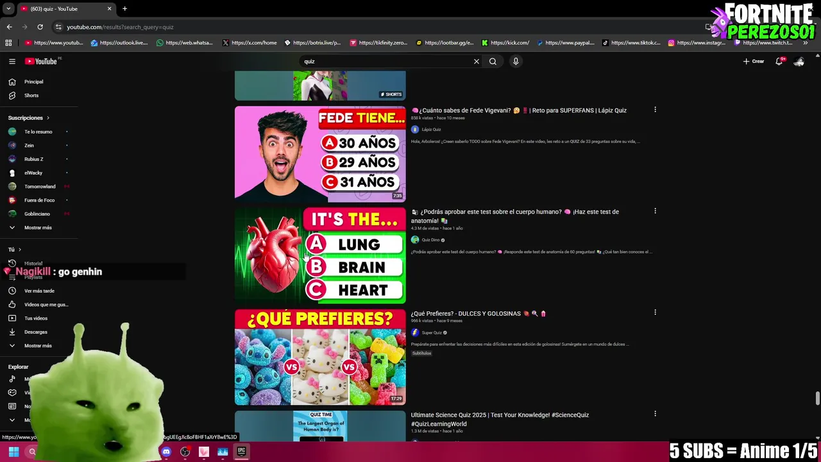The width and height of the screenshot is (821, 462).
Task: Open Goblinciano subscription channel
Action: point(38,214)
